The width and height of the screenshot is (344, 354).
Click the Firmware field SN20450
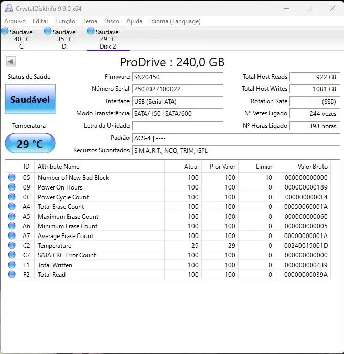coord(178,77)
